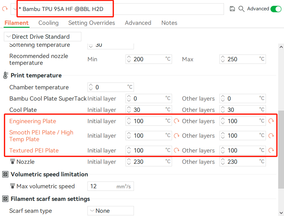Reset Engineering Plate initial layer temperature
Image resolution: width=284 pixels, height=216 pixels.
coord(177,121)
